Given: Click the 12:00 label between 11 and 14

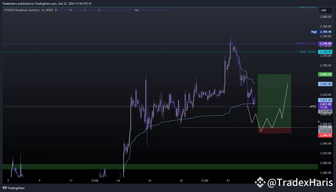Looking at the screenshot, I should click(x=94, y=181).
